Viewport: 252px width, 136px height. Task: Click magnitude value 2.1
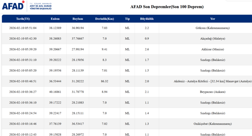[147, 92]
